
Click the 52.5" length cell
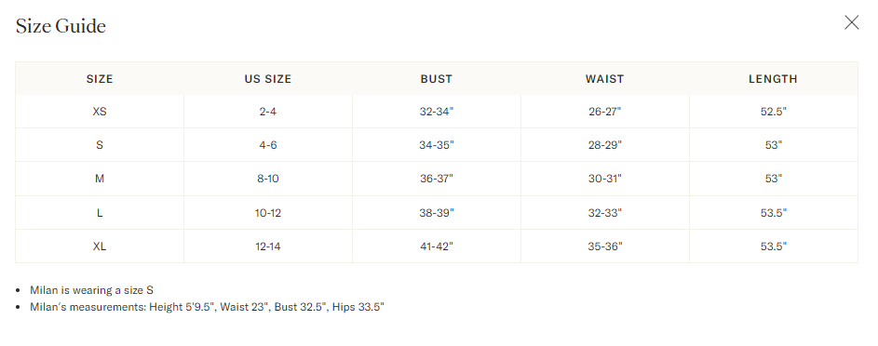click(x=774, y=112)
